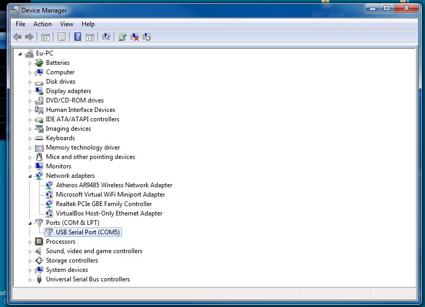Click the action pane toolbar icon
The height and width of the screenshot is (307, 425).
point(90,37)
